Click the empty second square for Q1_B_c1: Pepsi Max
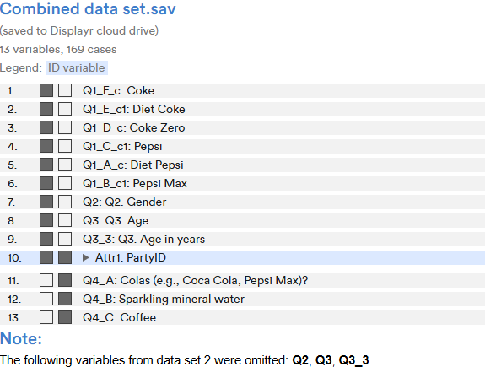Screen dimensions: 485x367 tap(65, 184)
